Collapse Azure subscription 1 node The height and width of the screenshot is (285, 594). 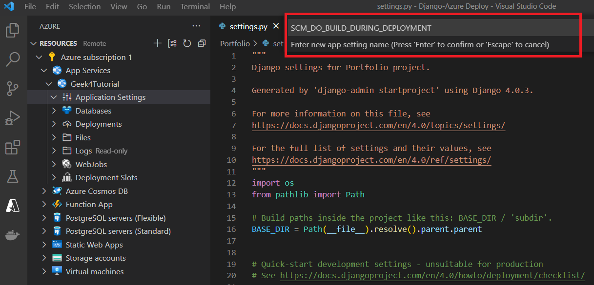click(x=39, y=57)
